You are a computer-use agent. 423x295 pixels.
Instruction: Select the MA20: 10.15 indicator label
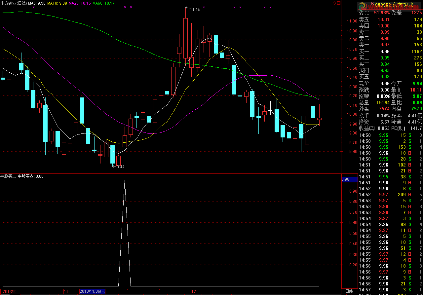(x=79, y=3)
